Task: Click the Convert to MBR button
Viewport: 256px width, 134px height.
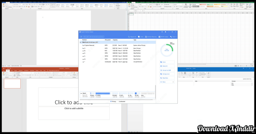Action: click(x=167, y=70)
